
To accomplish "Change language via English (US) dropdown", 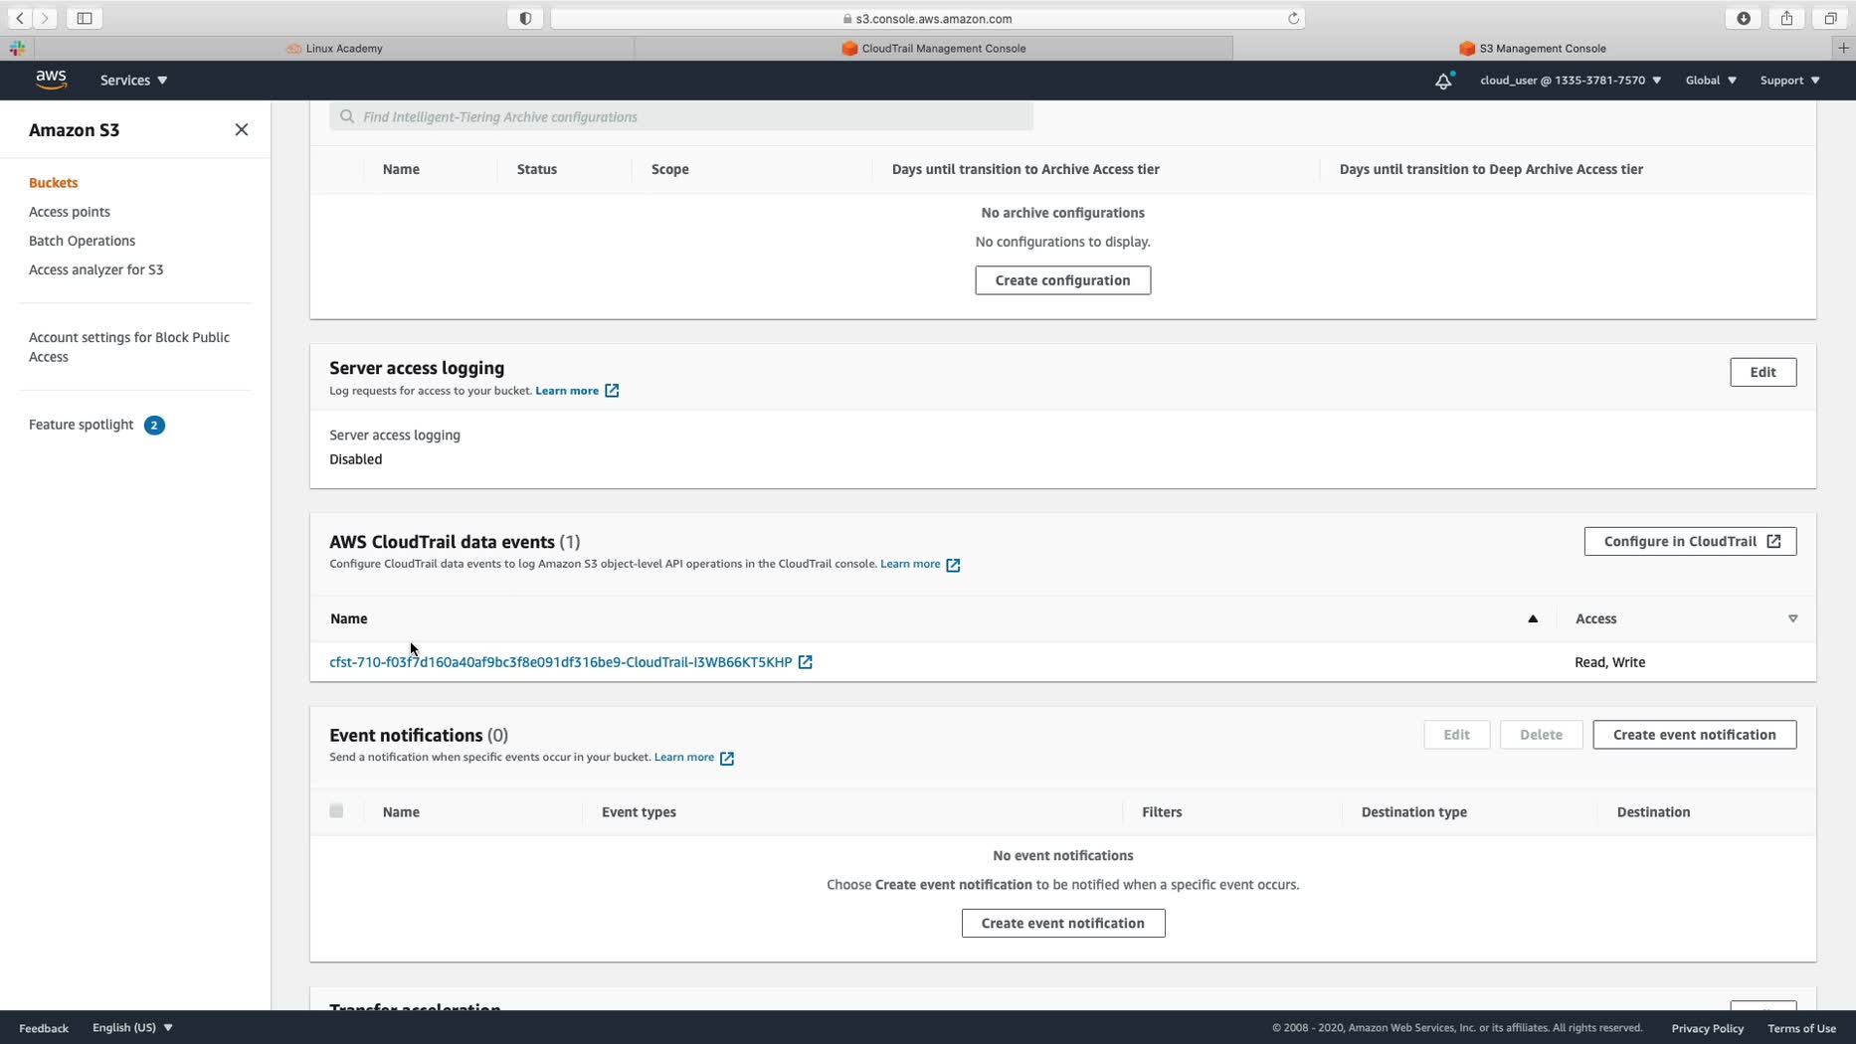I will coord(132,1028).
